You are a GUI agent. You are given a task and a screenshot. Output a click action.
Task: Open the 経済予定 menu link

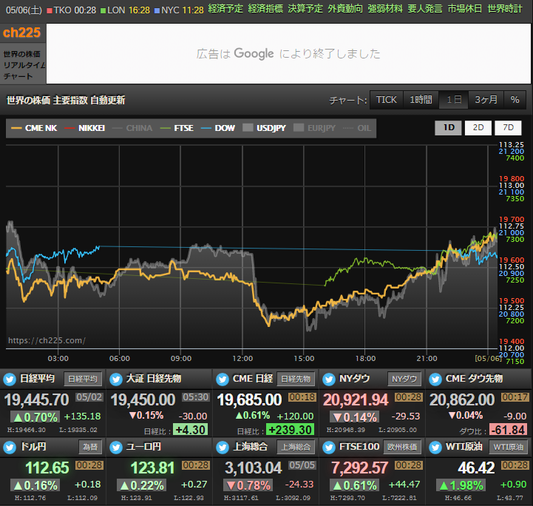tap(225, 9)
